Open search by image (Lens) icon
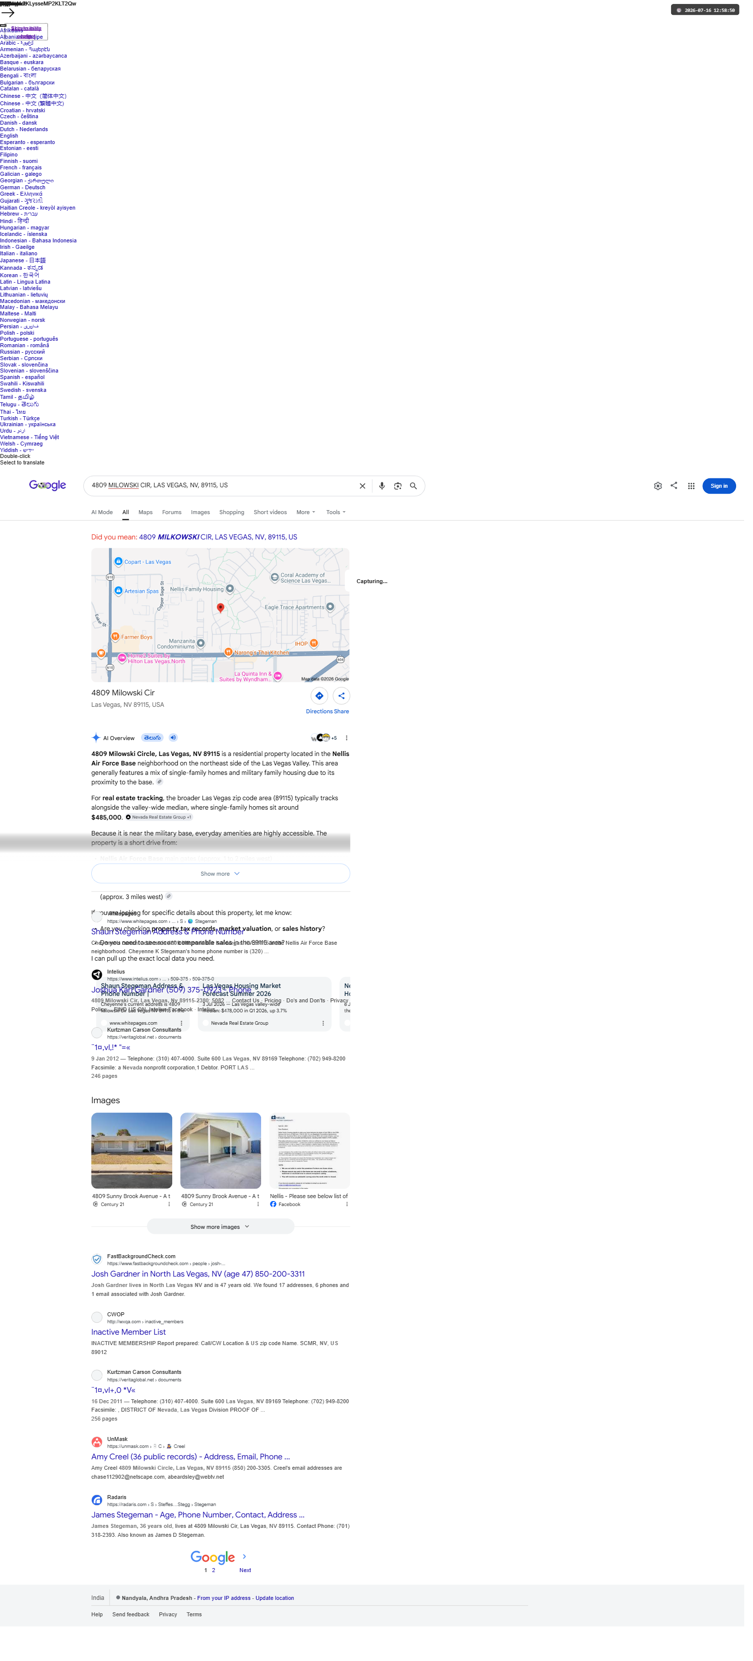 403,492
